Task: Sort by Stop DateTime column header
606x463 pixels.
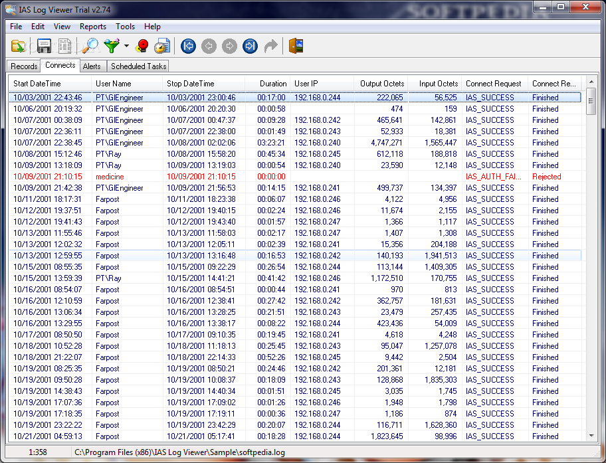Action: click(204, 84)
